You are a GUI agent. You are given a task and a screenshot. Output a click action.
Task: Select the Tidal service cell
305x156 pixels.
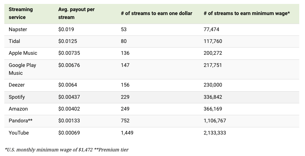tap(14, 41)
